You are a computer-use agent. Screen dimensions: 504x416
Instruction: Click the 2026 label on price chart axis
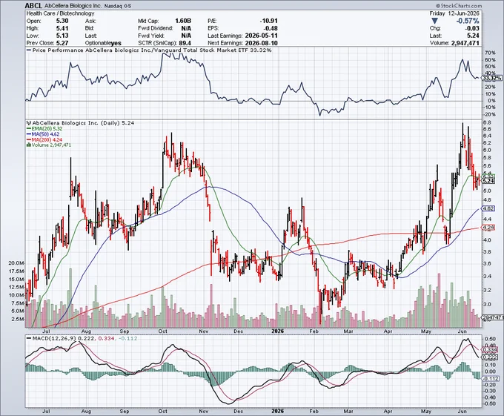pos(278,331)
